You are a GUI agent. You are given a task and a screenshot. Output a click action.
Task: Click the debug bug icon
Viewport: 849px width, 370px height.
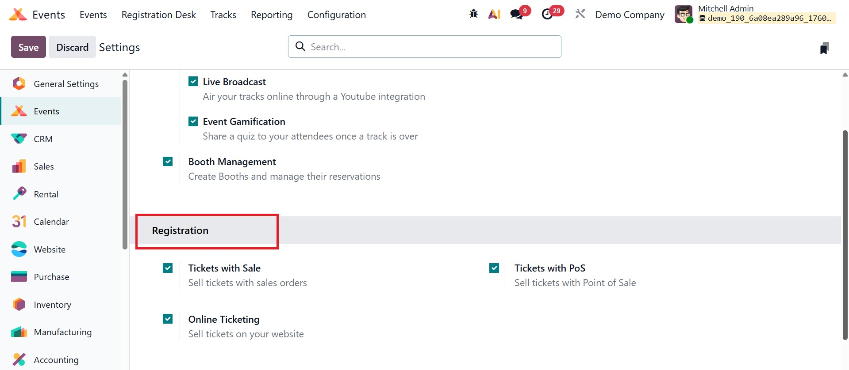point(473,14)
